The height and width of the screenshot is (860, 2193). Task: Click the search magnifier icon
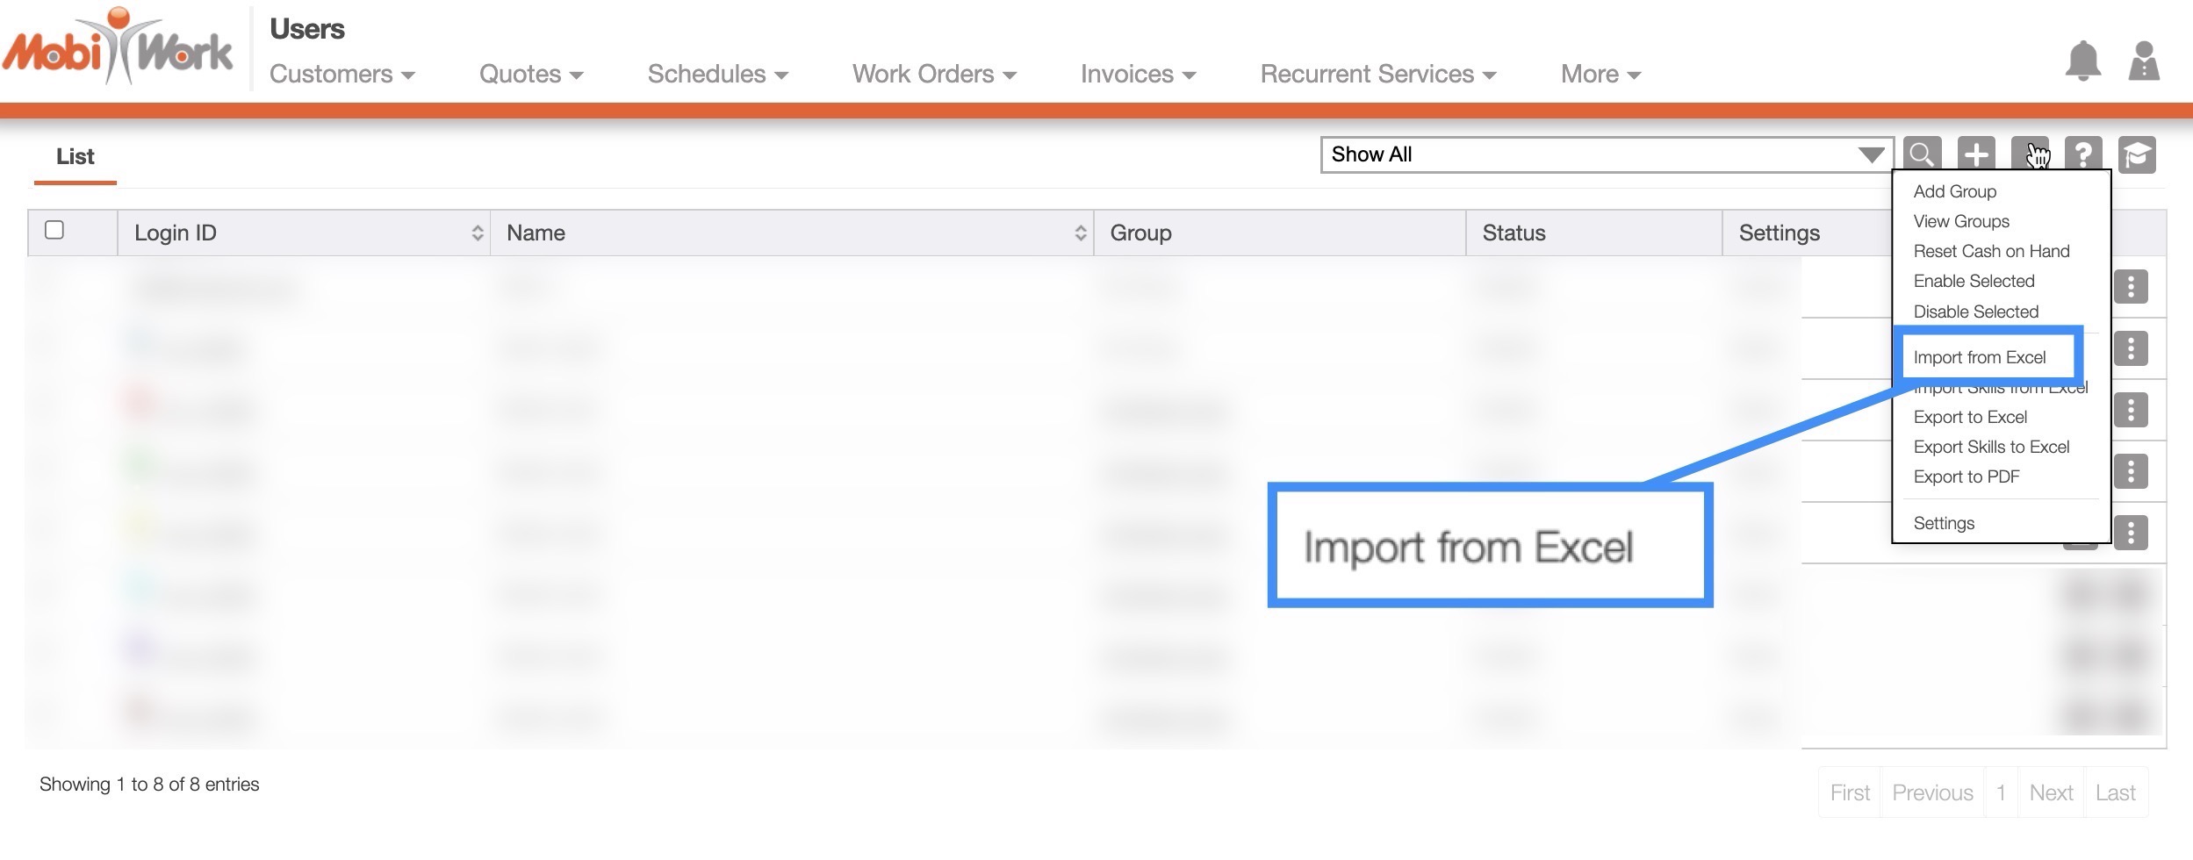pyautogui.click(x=1922, y=155)
